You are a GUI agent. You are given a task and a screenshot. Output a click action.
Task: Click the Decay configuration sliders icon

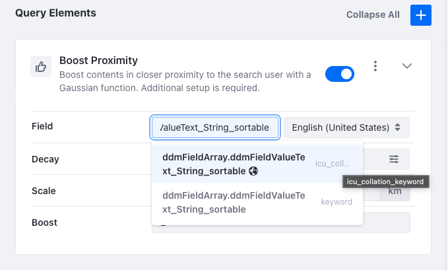[x=394, y=159]
